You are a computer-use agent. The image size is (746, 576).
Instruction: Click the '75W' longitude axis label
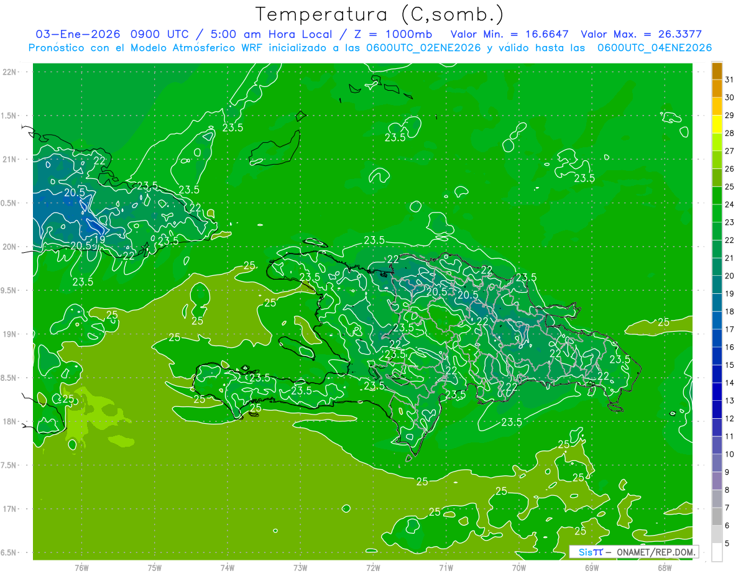pos(155,567)
